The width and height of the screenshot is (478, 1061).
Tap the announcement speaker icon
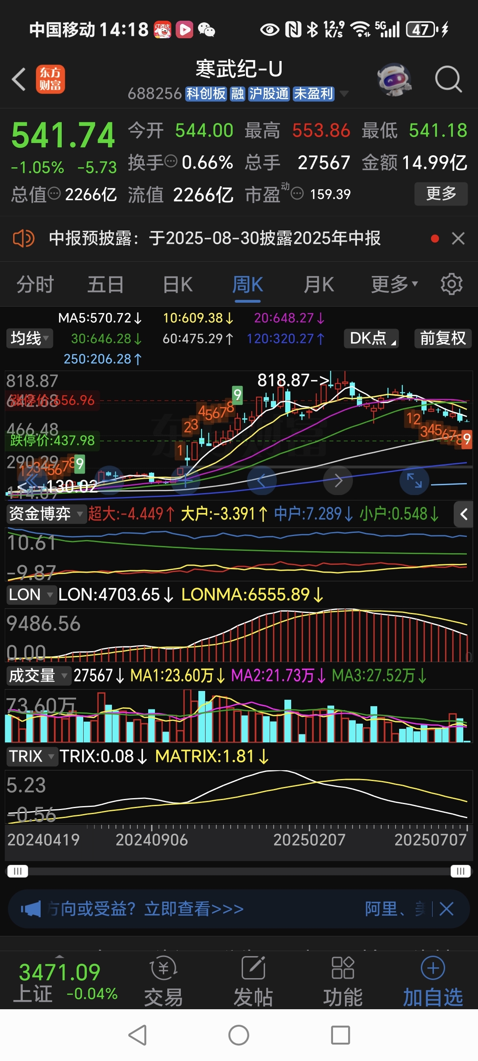click(24, 239)
